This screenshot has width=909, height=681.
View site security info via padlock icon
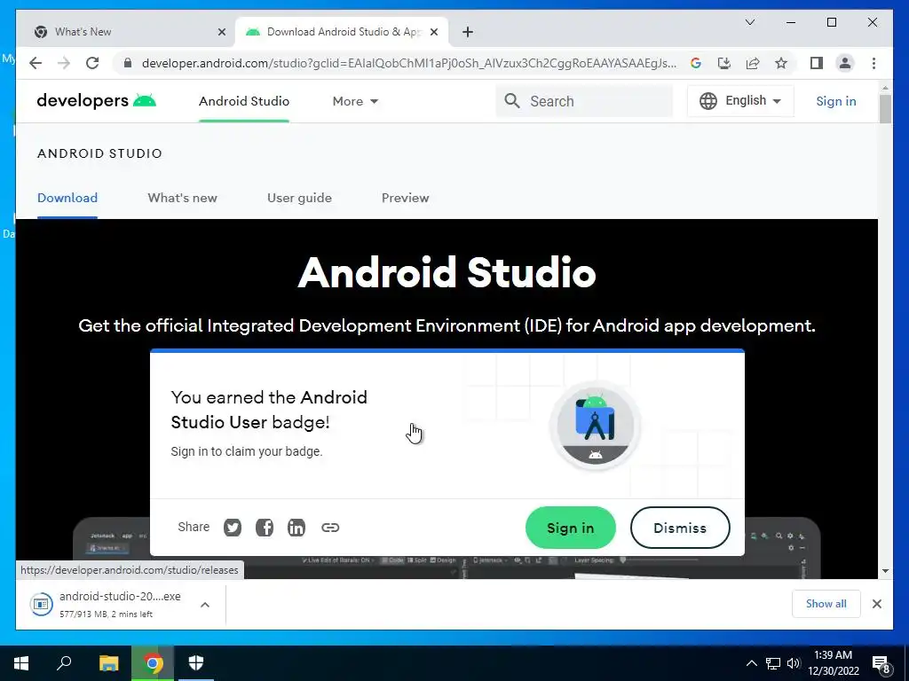click(128, 63)
